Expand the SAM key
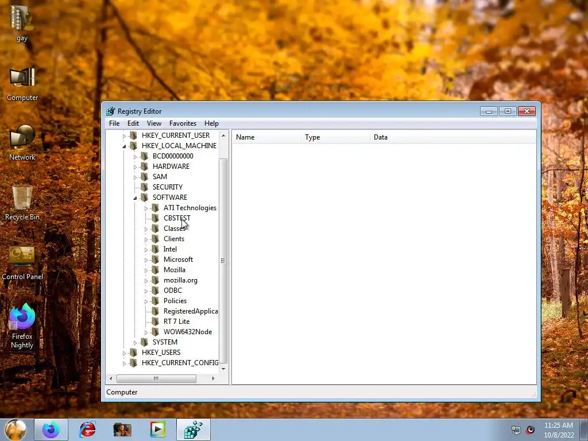 click(x=135, y=177)
